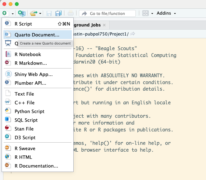
Task: Click the Quarto Presentation easel icon
Action: tap(8, 43)
